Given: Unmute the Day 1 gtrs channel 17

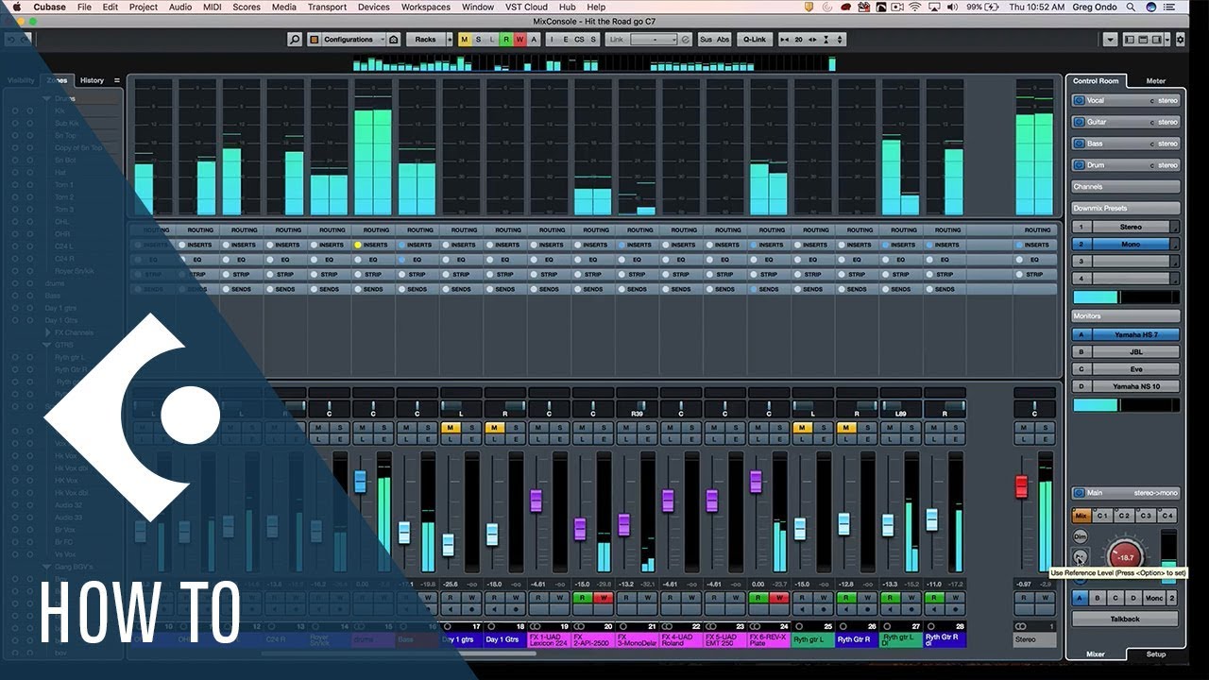Looking at the screenshot, I should pos(450,428).
